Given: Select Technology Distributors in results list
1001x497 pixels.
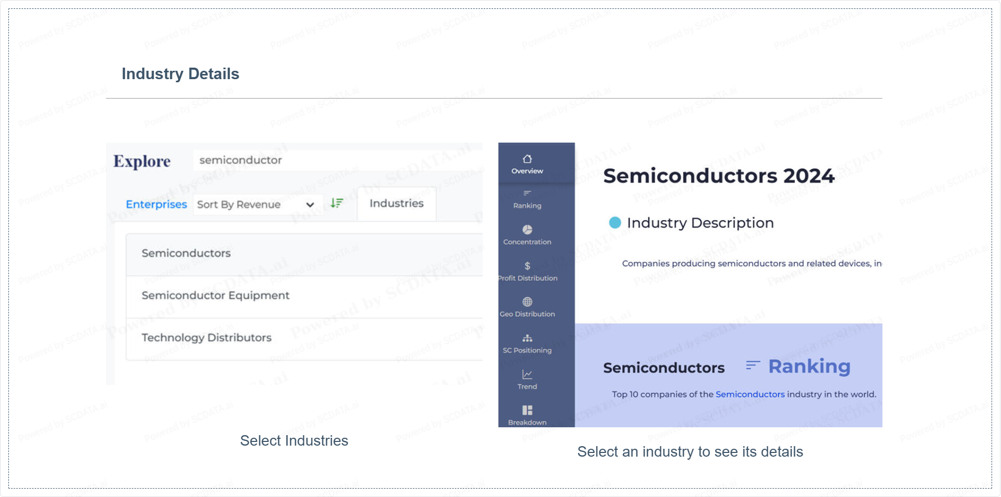Looking at the screenshot, I should (x=206, y=338).
